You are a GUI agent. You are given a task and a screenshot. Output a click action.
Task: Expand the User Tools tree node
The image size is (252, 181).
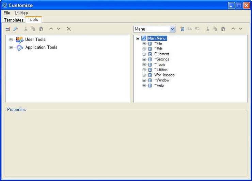coord(11,40)
